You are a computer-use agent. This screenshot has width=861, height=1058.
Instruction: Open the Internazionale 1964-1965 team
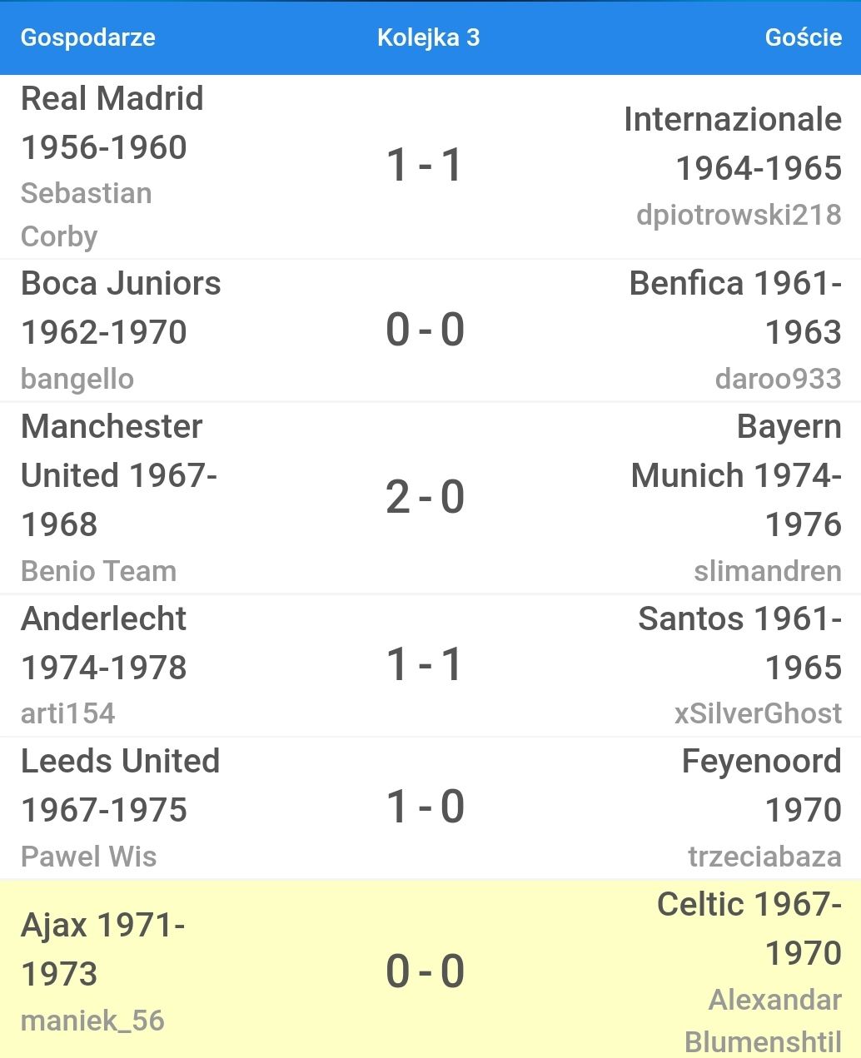click(x=733, y=143)
